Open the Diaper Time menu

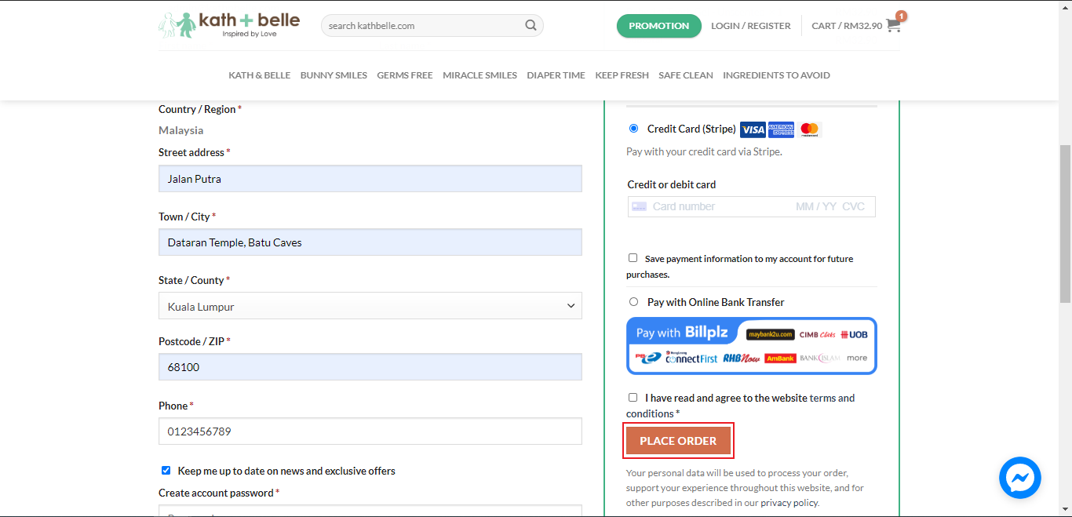[556, 75]
